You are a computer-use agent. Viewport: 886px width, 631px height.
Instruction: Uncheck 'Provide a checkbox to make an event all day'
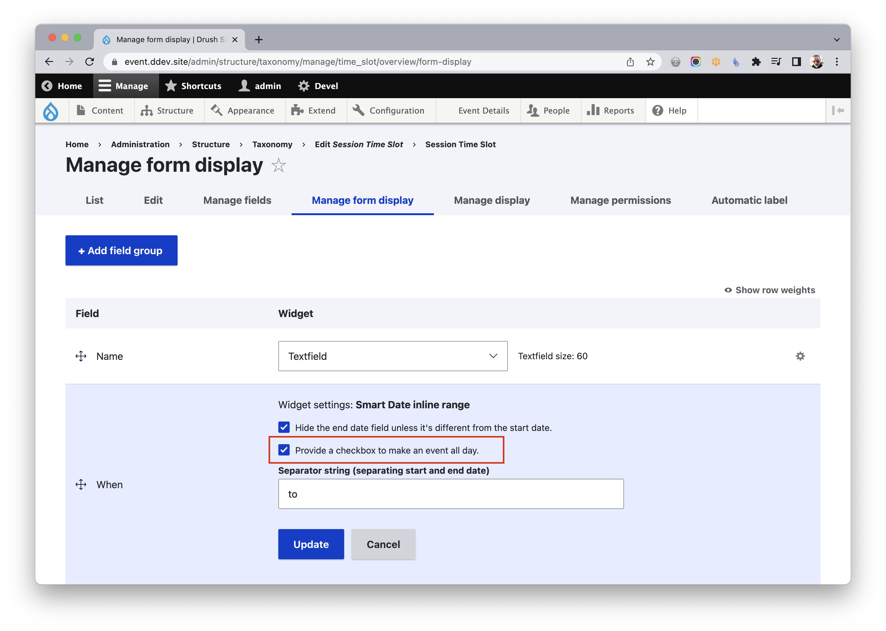(x=284, y=450)
